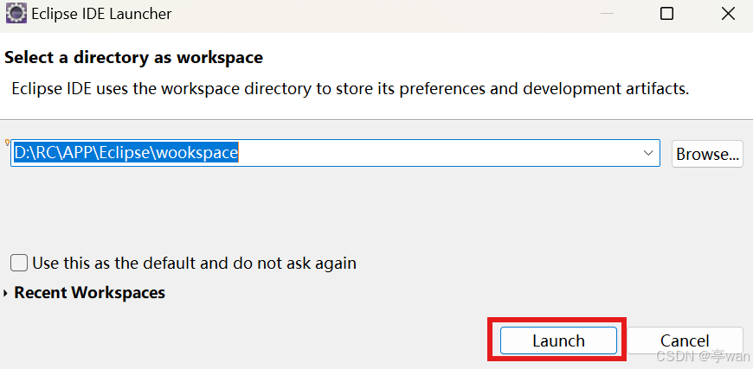Cancel the workspace selection
This screenshot has height=369, width=753.
[685, 340]
